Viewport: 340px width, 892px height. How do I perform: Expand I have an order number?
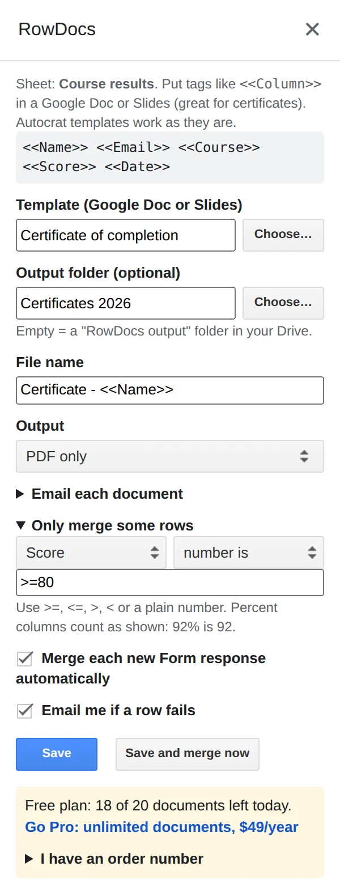click(114, 859)
